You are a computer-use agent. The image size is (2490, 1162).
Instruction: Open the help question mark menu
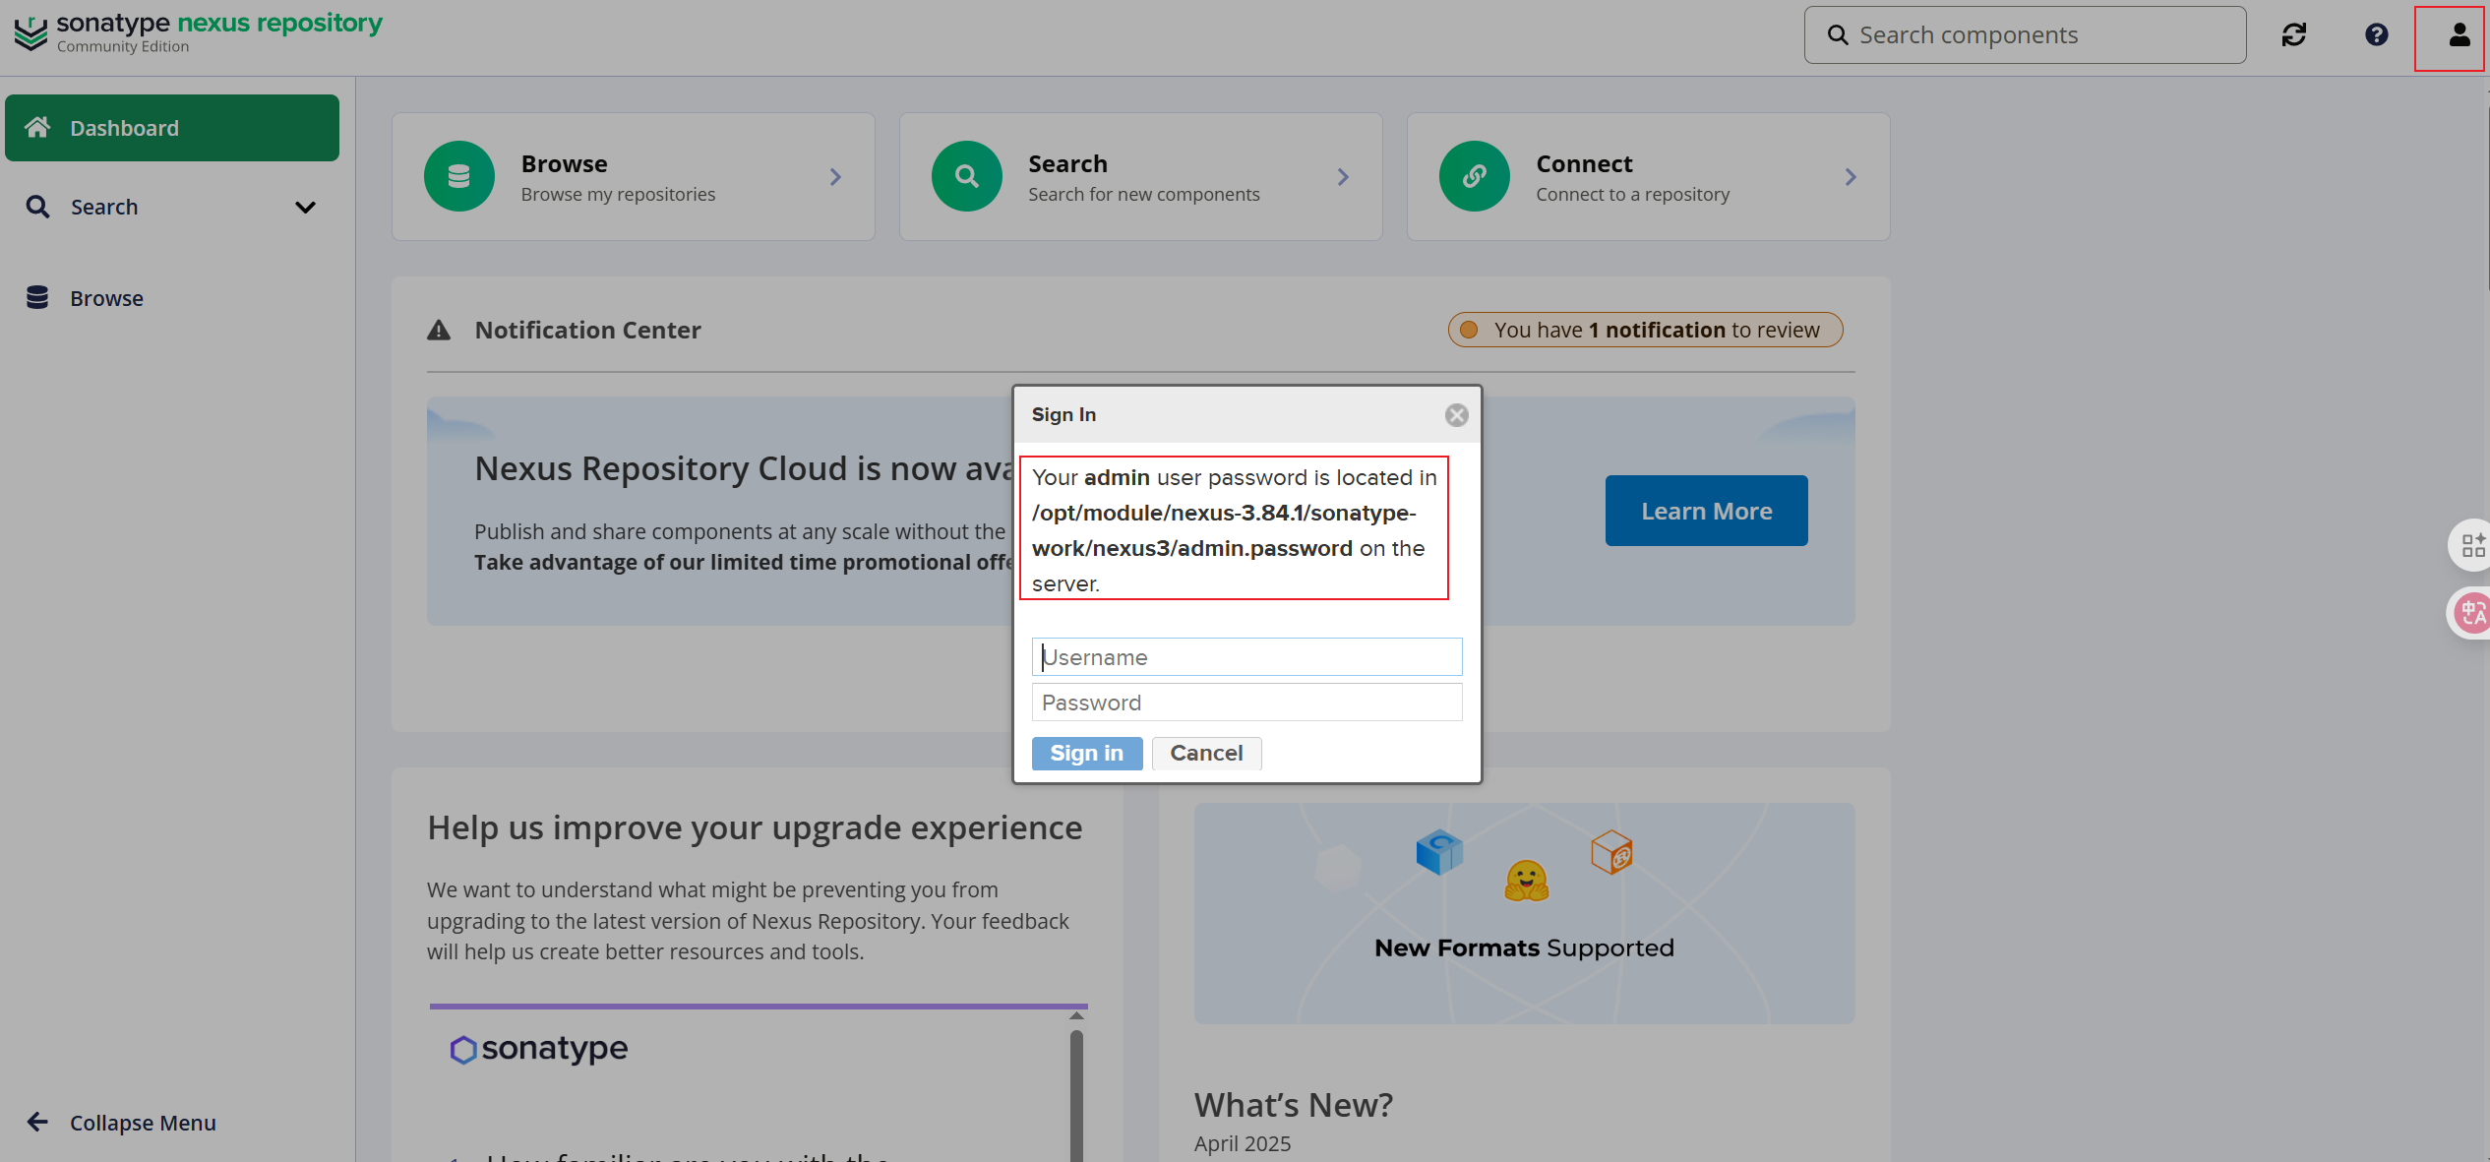pyautogui.click(x=2377, y=35)
